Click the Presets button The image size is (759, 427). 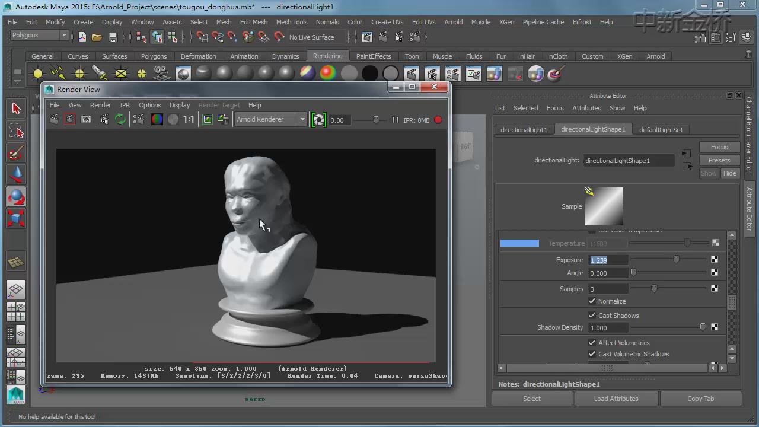(719, 160)
